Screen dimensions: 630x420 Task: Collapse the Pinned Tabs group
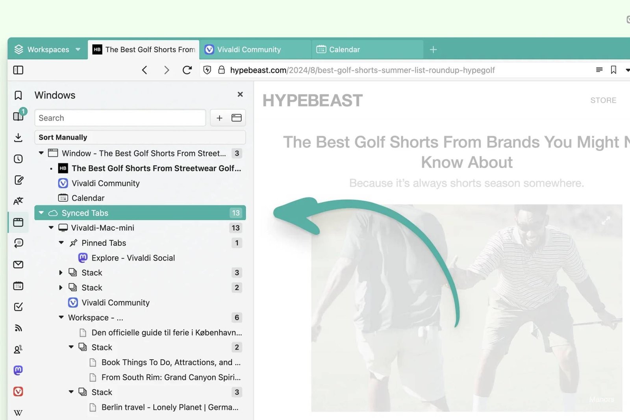(61, 243)
